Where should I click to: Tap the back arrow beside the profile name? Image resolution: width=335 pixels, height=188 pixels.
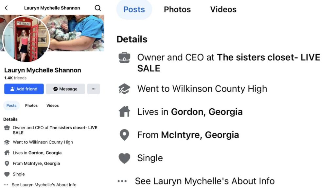pyautogui.click(x=6, y=8)
